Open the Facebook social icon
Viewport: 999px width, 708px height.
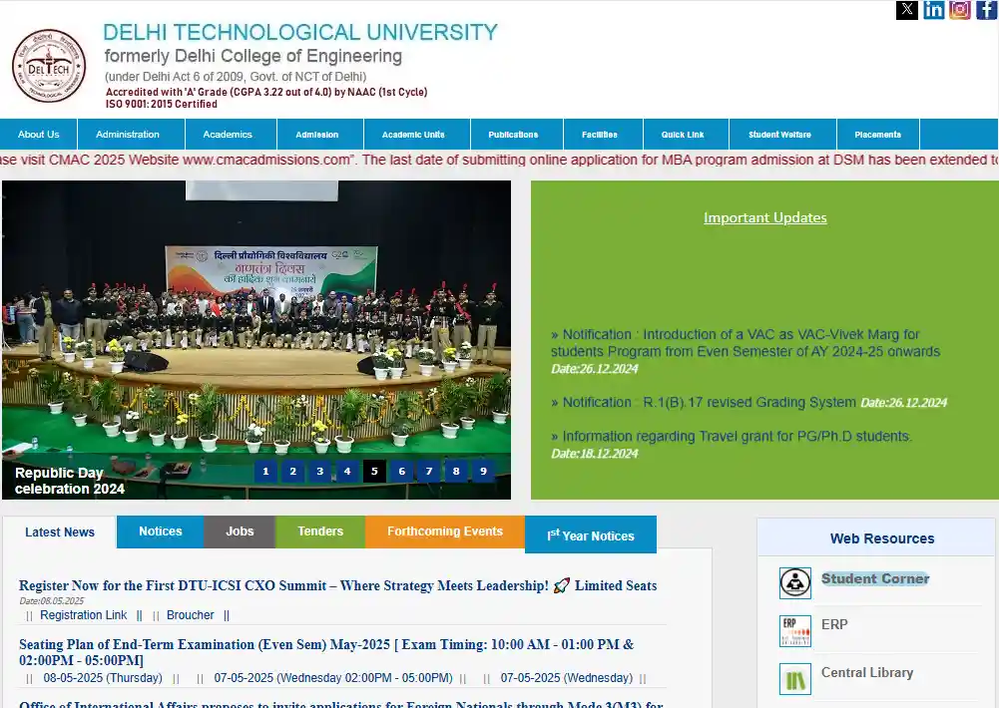pos(986,10)
